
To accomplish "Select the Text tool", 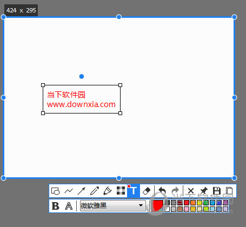I will point(134,191).
